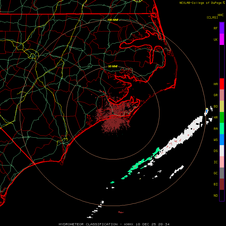Click the BI legend label
This screenshot has width=226, height=226.
[215, 184]
